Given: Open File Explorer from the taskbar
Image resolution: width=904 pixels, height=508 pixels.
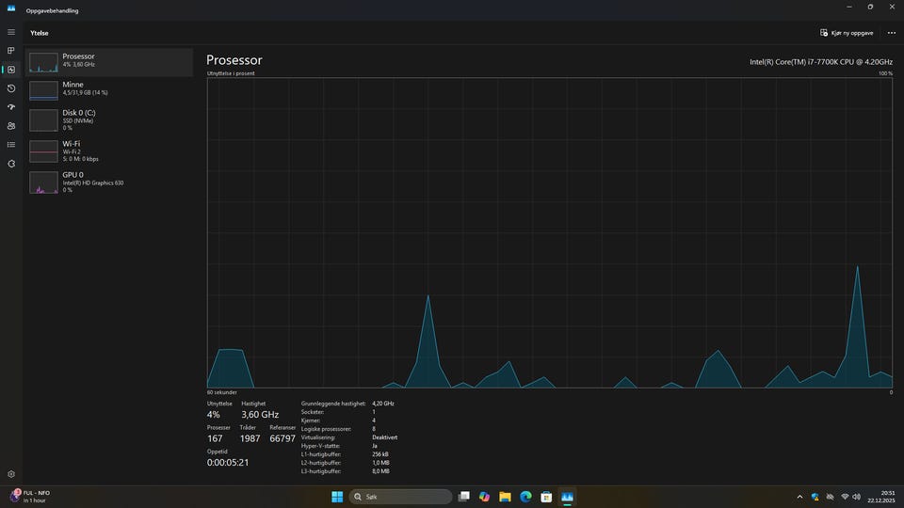Looking at the screenshot, I should (505, 497).
